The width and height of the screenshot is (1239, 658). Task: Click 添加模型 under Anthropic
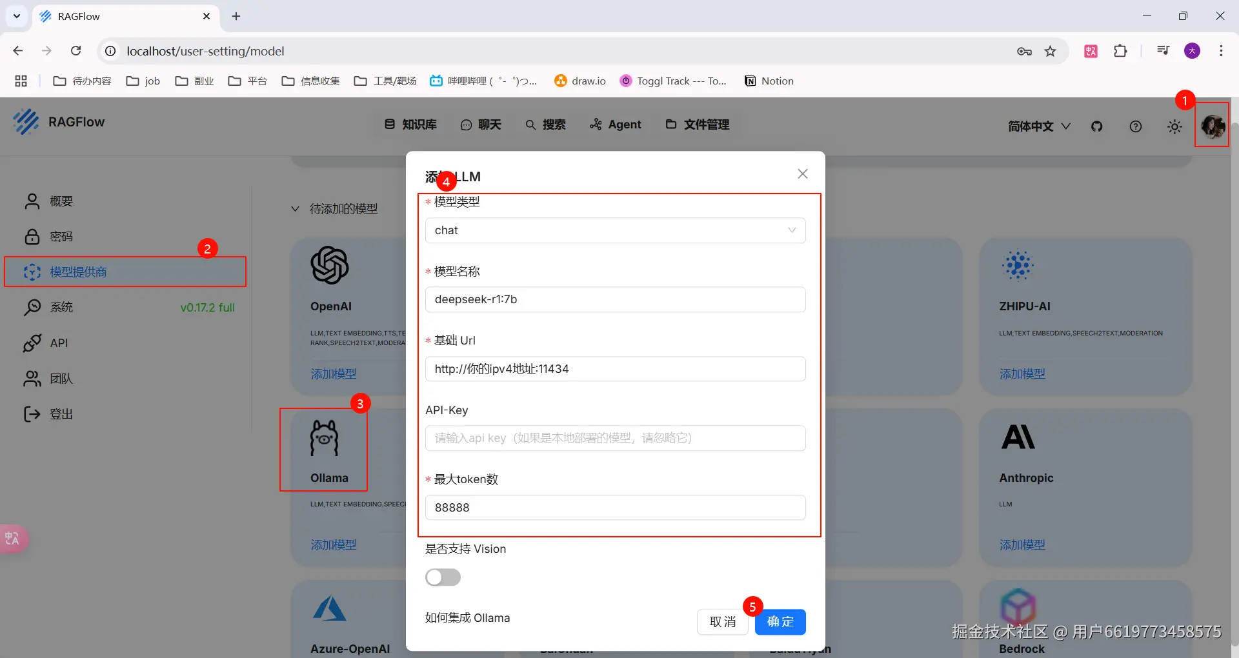[1022, 545]
